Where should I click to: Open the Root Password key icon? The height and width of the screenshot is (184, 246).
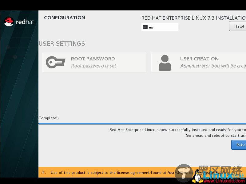[x=56, y=62]
